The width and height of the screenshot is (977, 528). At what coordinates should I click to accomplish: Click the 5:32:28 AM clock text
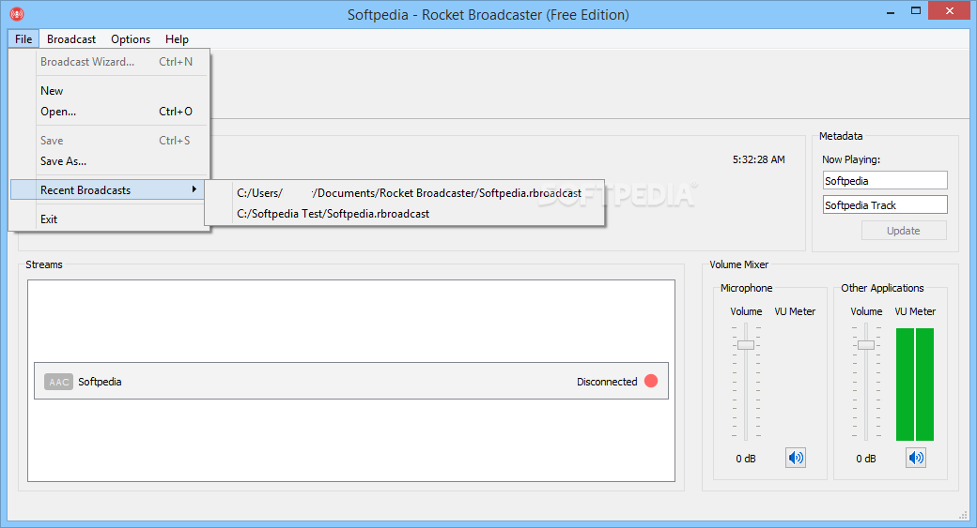pos(758,159)
